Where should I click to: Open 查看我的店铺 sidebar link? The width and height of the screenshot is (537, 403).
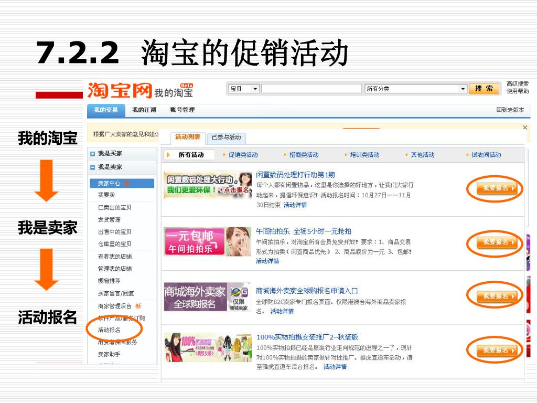(x=115, y=257)
